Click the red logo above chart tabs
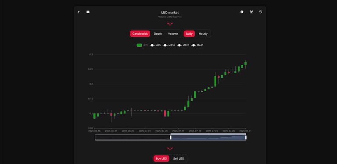Screen dimensions: 337x164 click(x=170, y=24)
